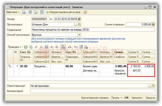Image resolution: width=162 pixels, height=106 pixels.
Task: Click the amount cell 841,53
Action: 134,70
